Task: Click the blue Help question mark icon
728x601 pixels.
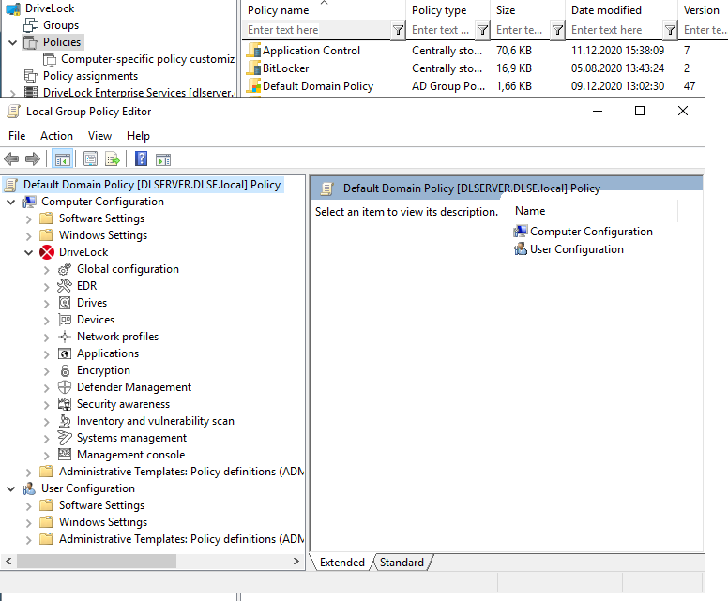Action: pos(141,158)
